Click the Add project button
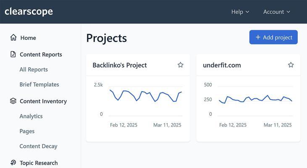Image resolution: width=307 pixels, height=168 pixels. [273, 37]
